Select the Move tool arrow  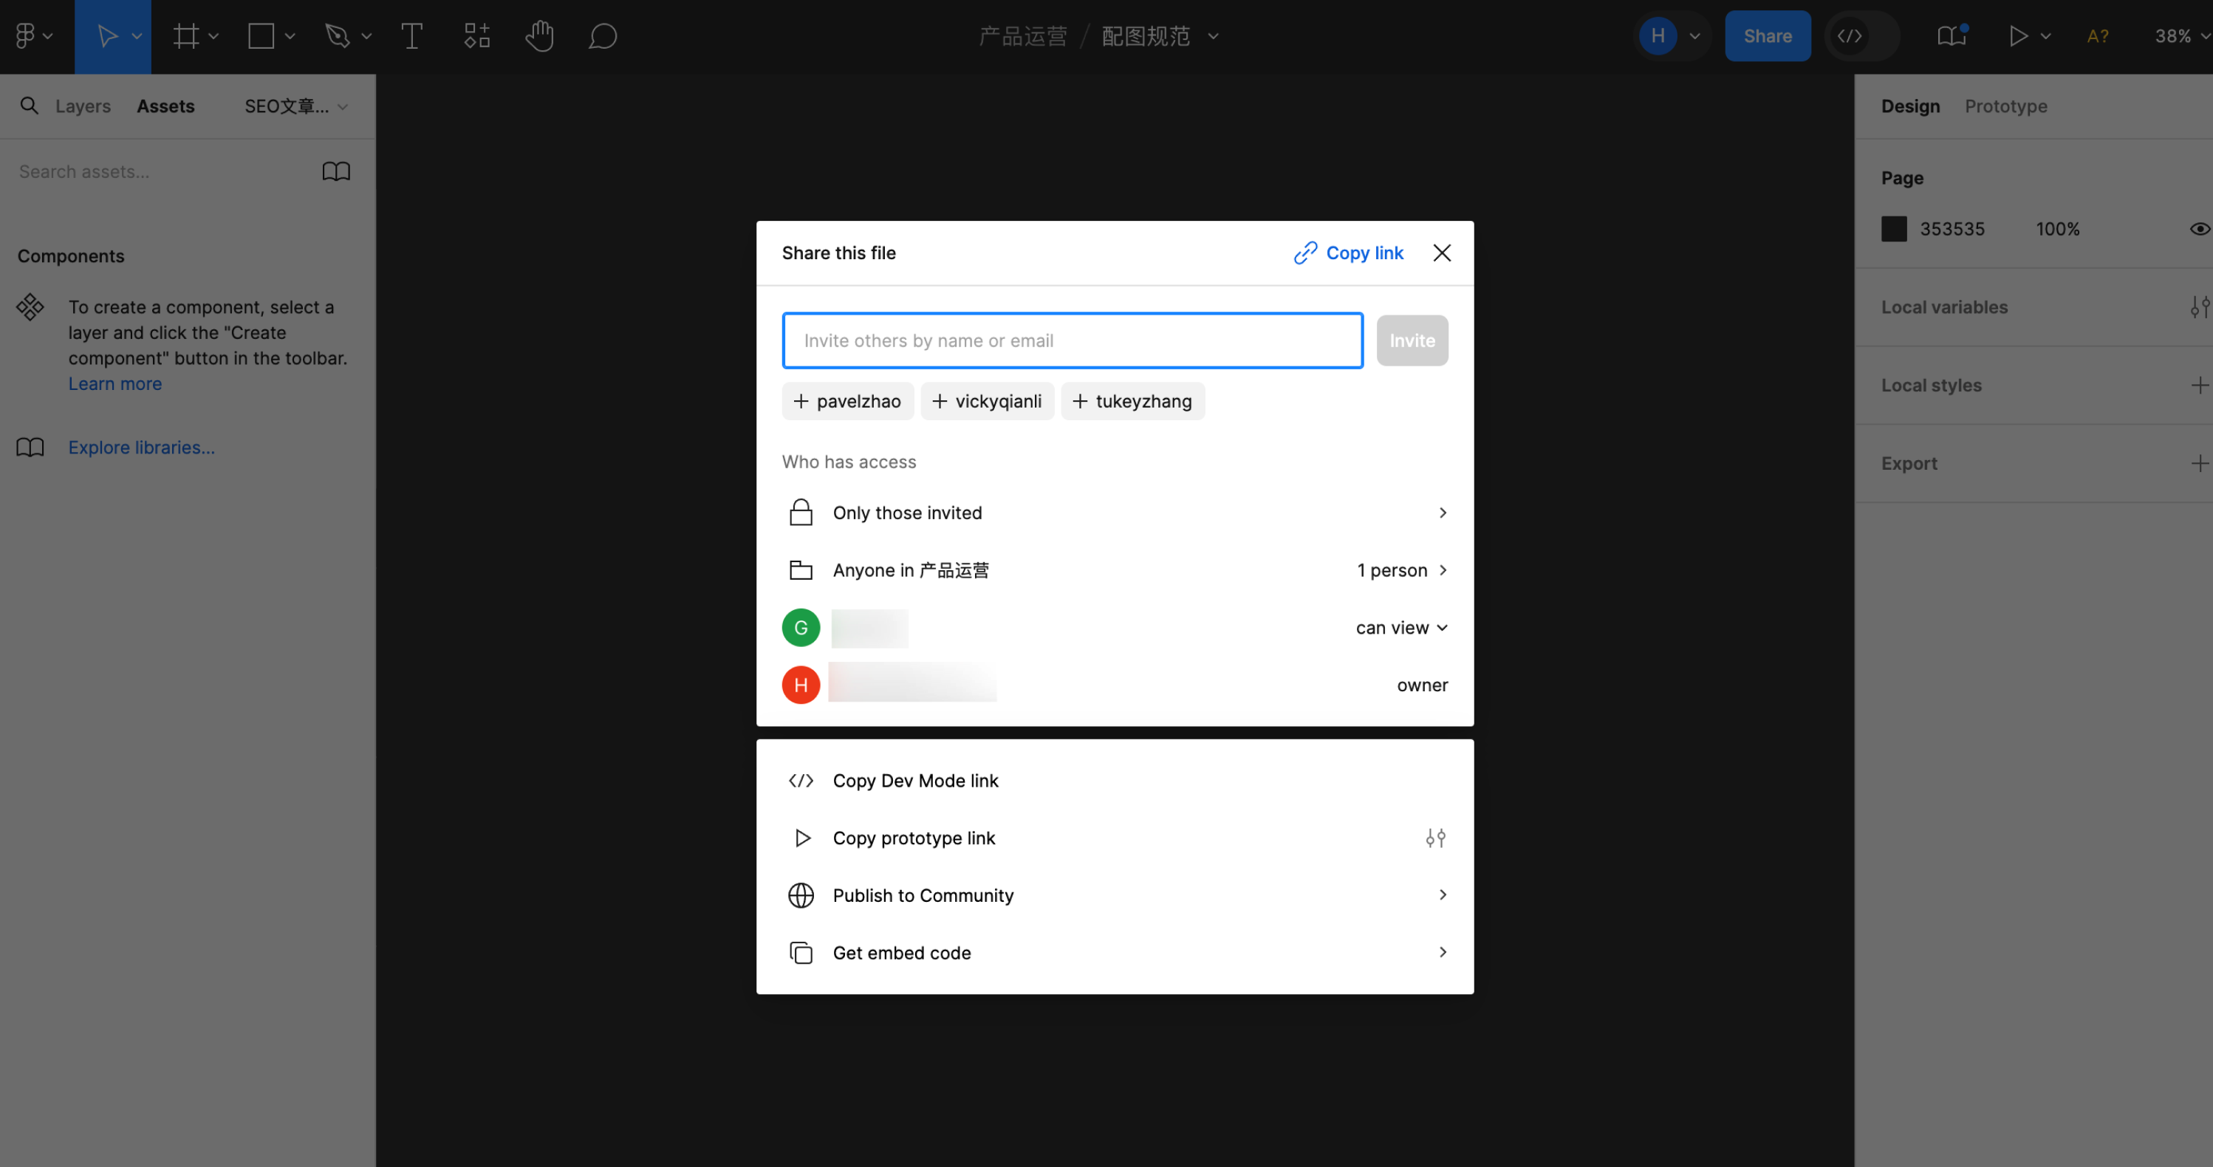[x=106, y=36]
